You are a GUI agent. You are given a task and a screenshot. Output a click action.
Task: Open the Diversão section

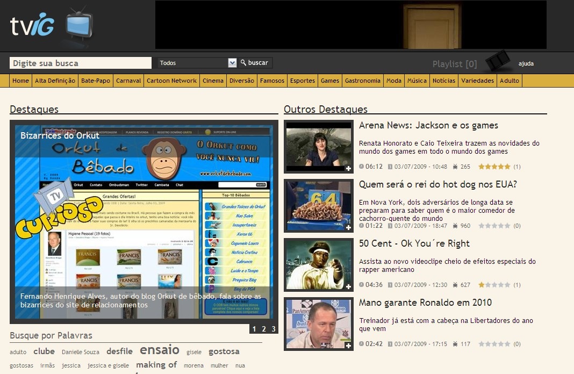[242, 81]
